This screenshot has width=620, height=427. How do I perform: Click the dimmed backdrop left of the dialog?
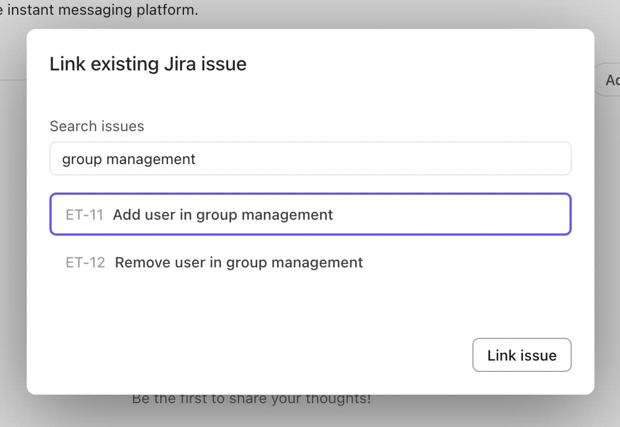12,227
